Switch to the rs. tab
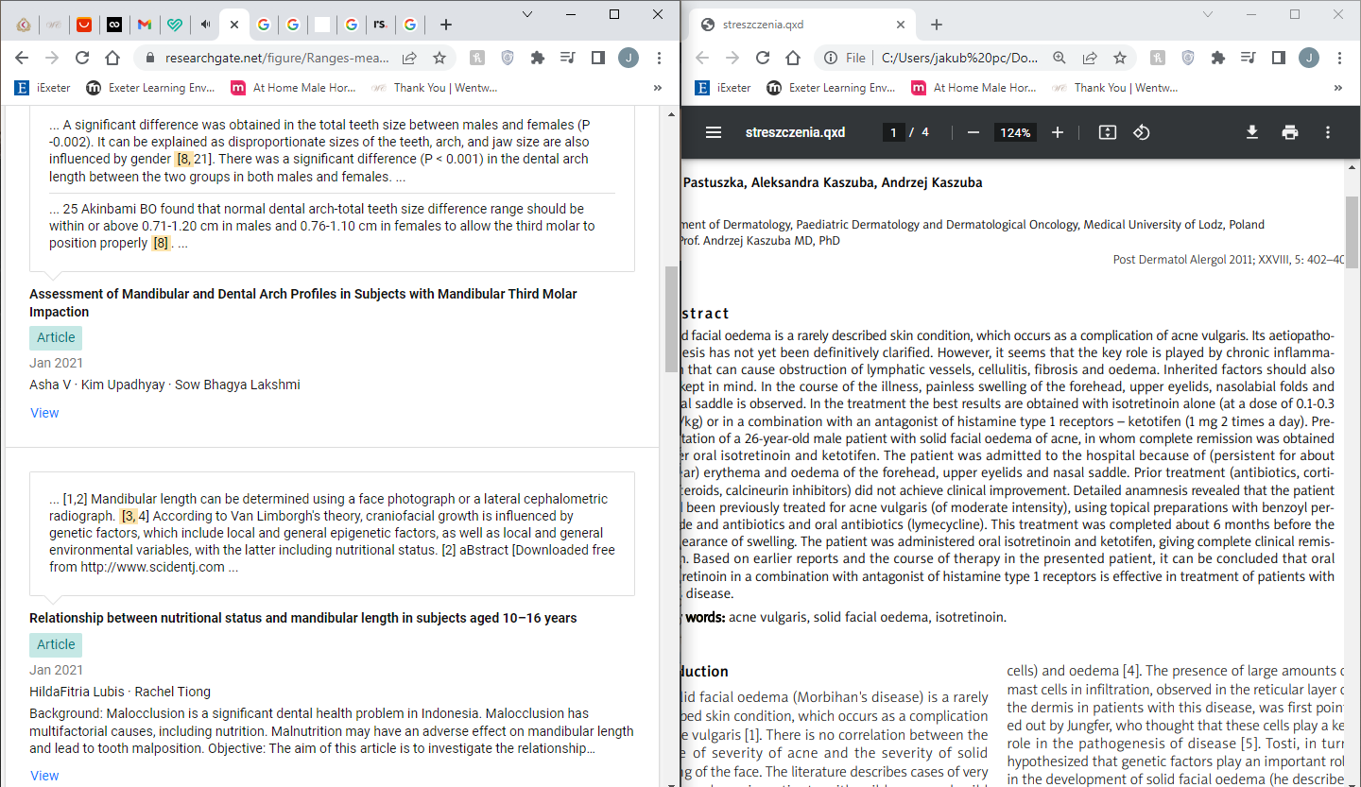 (379, 25)
